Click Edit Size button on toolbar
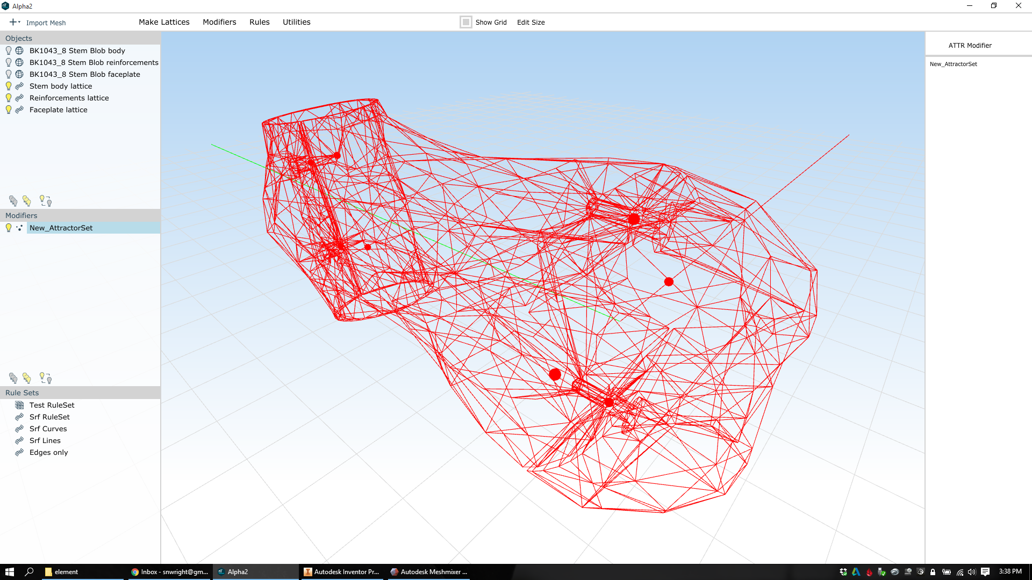Viewport: 1032px width, 580px height. click(x=531, y=22)
